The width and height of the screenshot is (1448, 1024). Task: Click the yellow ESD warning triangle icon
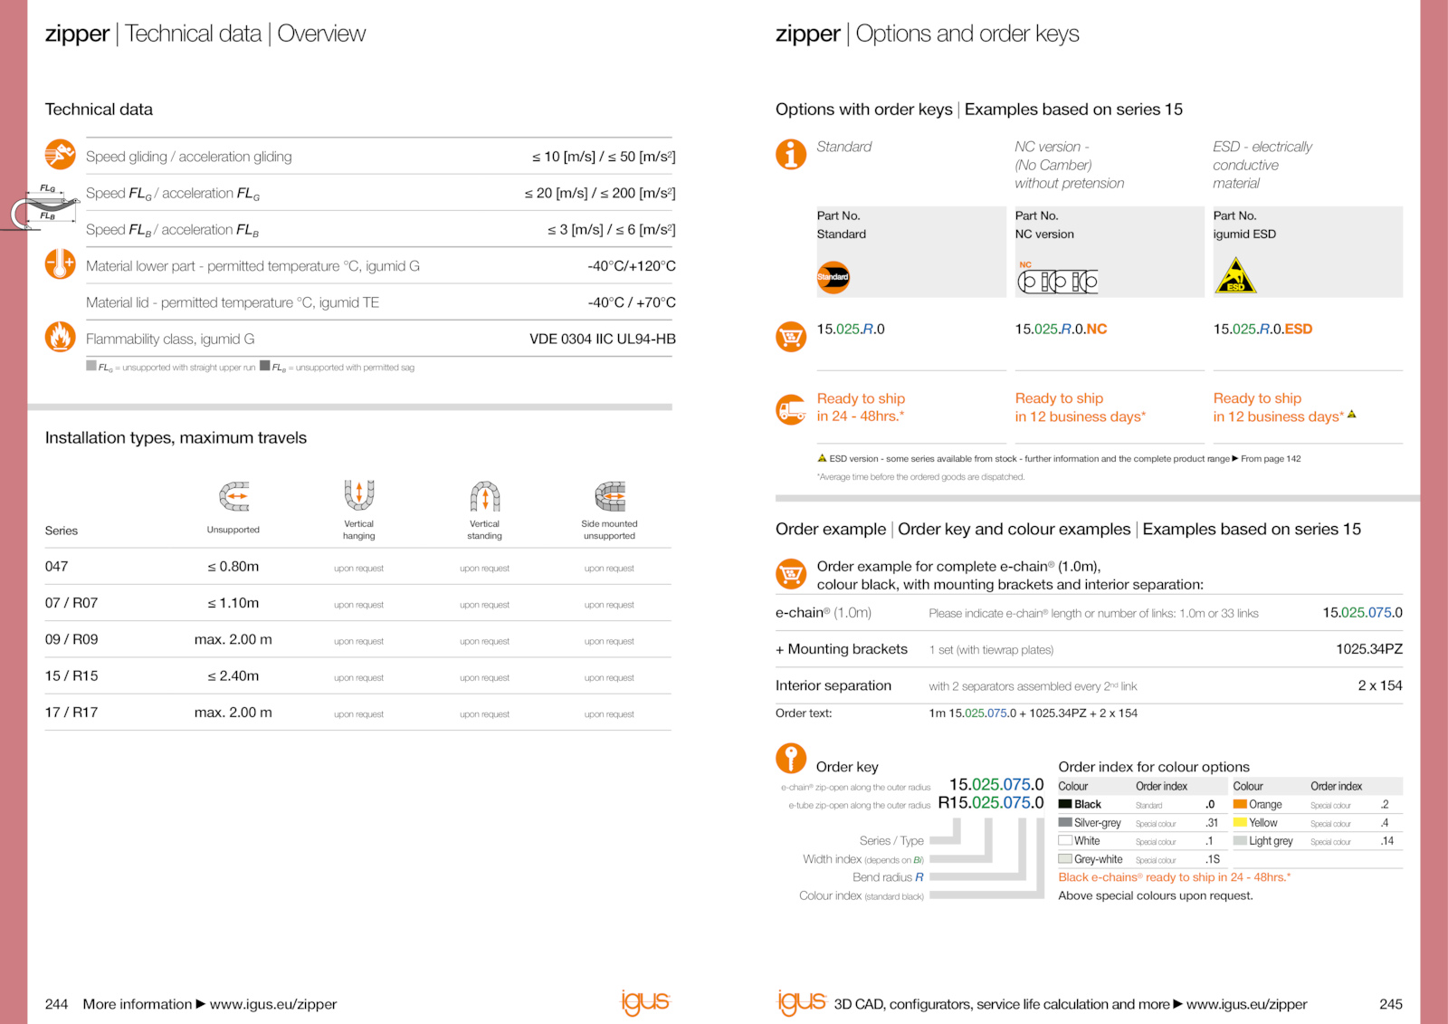coord(1234,276)
